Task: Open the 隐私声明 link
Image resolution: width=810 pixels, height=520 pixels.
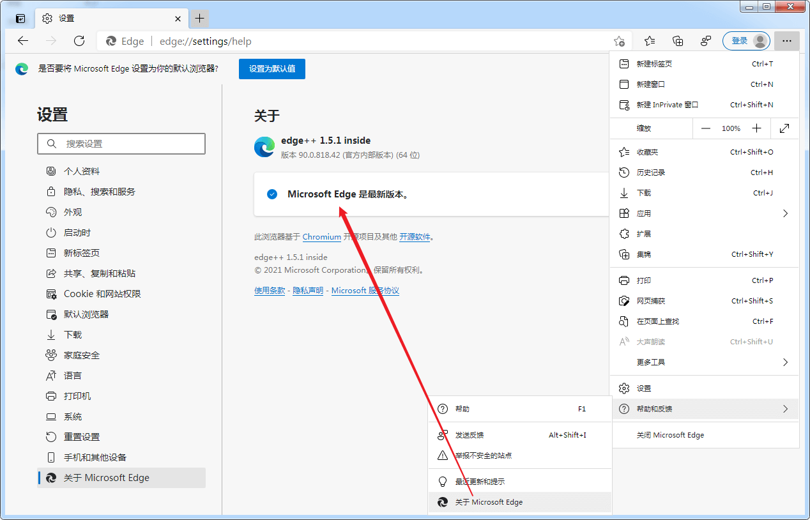Action: click(308, 291)
